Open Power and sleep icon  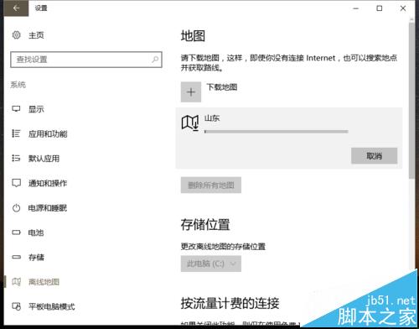[16, 208]
